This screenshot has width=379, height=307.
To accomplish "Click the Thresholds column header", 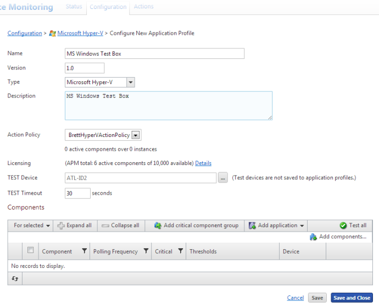I will [x=203, y=251].
